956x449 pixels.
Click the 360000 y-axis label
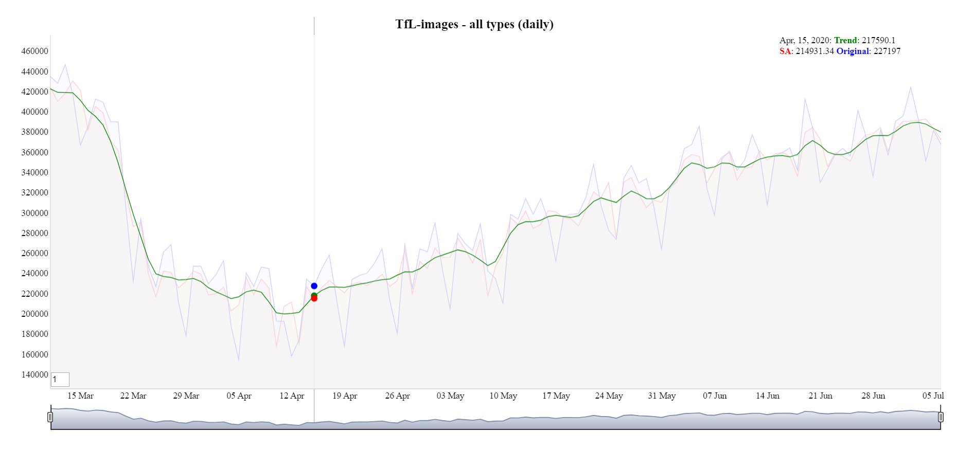pyautogui.click(x=34, y=152)
